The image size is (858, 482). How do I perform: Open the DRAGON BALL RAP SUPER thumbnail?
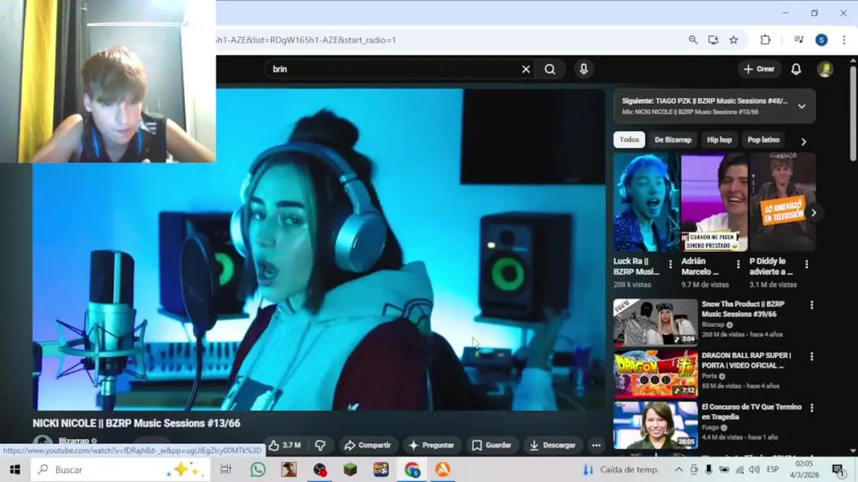[x=656, y=374]
